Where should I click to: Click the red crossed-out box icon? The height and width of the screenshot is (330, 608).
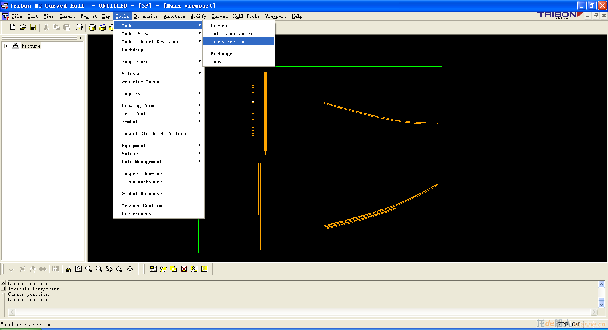coord(184,269)
